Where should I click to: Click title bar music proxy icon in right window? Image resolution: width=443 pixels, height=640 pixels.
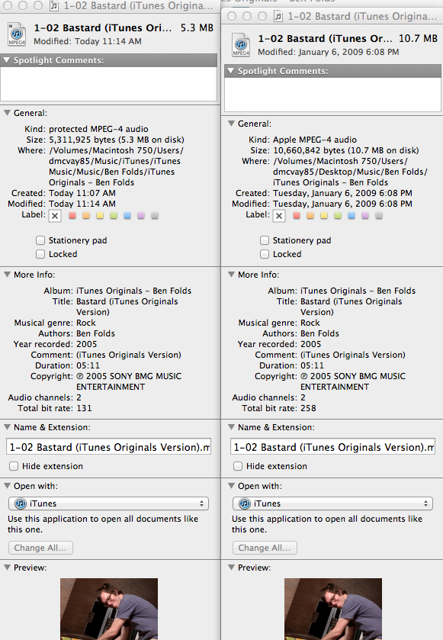[x=278, y=16]
